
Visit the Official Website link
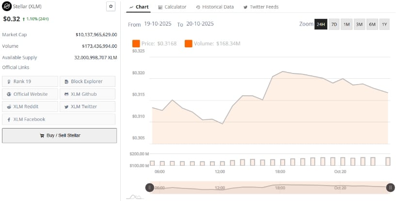tap(30, 94)
